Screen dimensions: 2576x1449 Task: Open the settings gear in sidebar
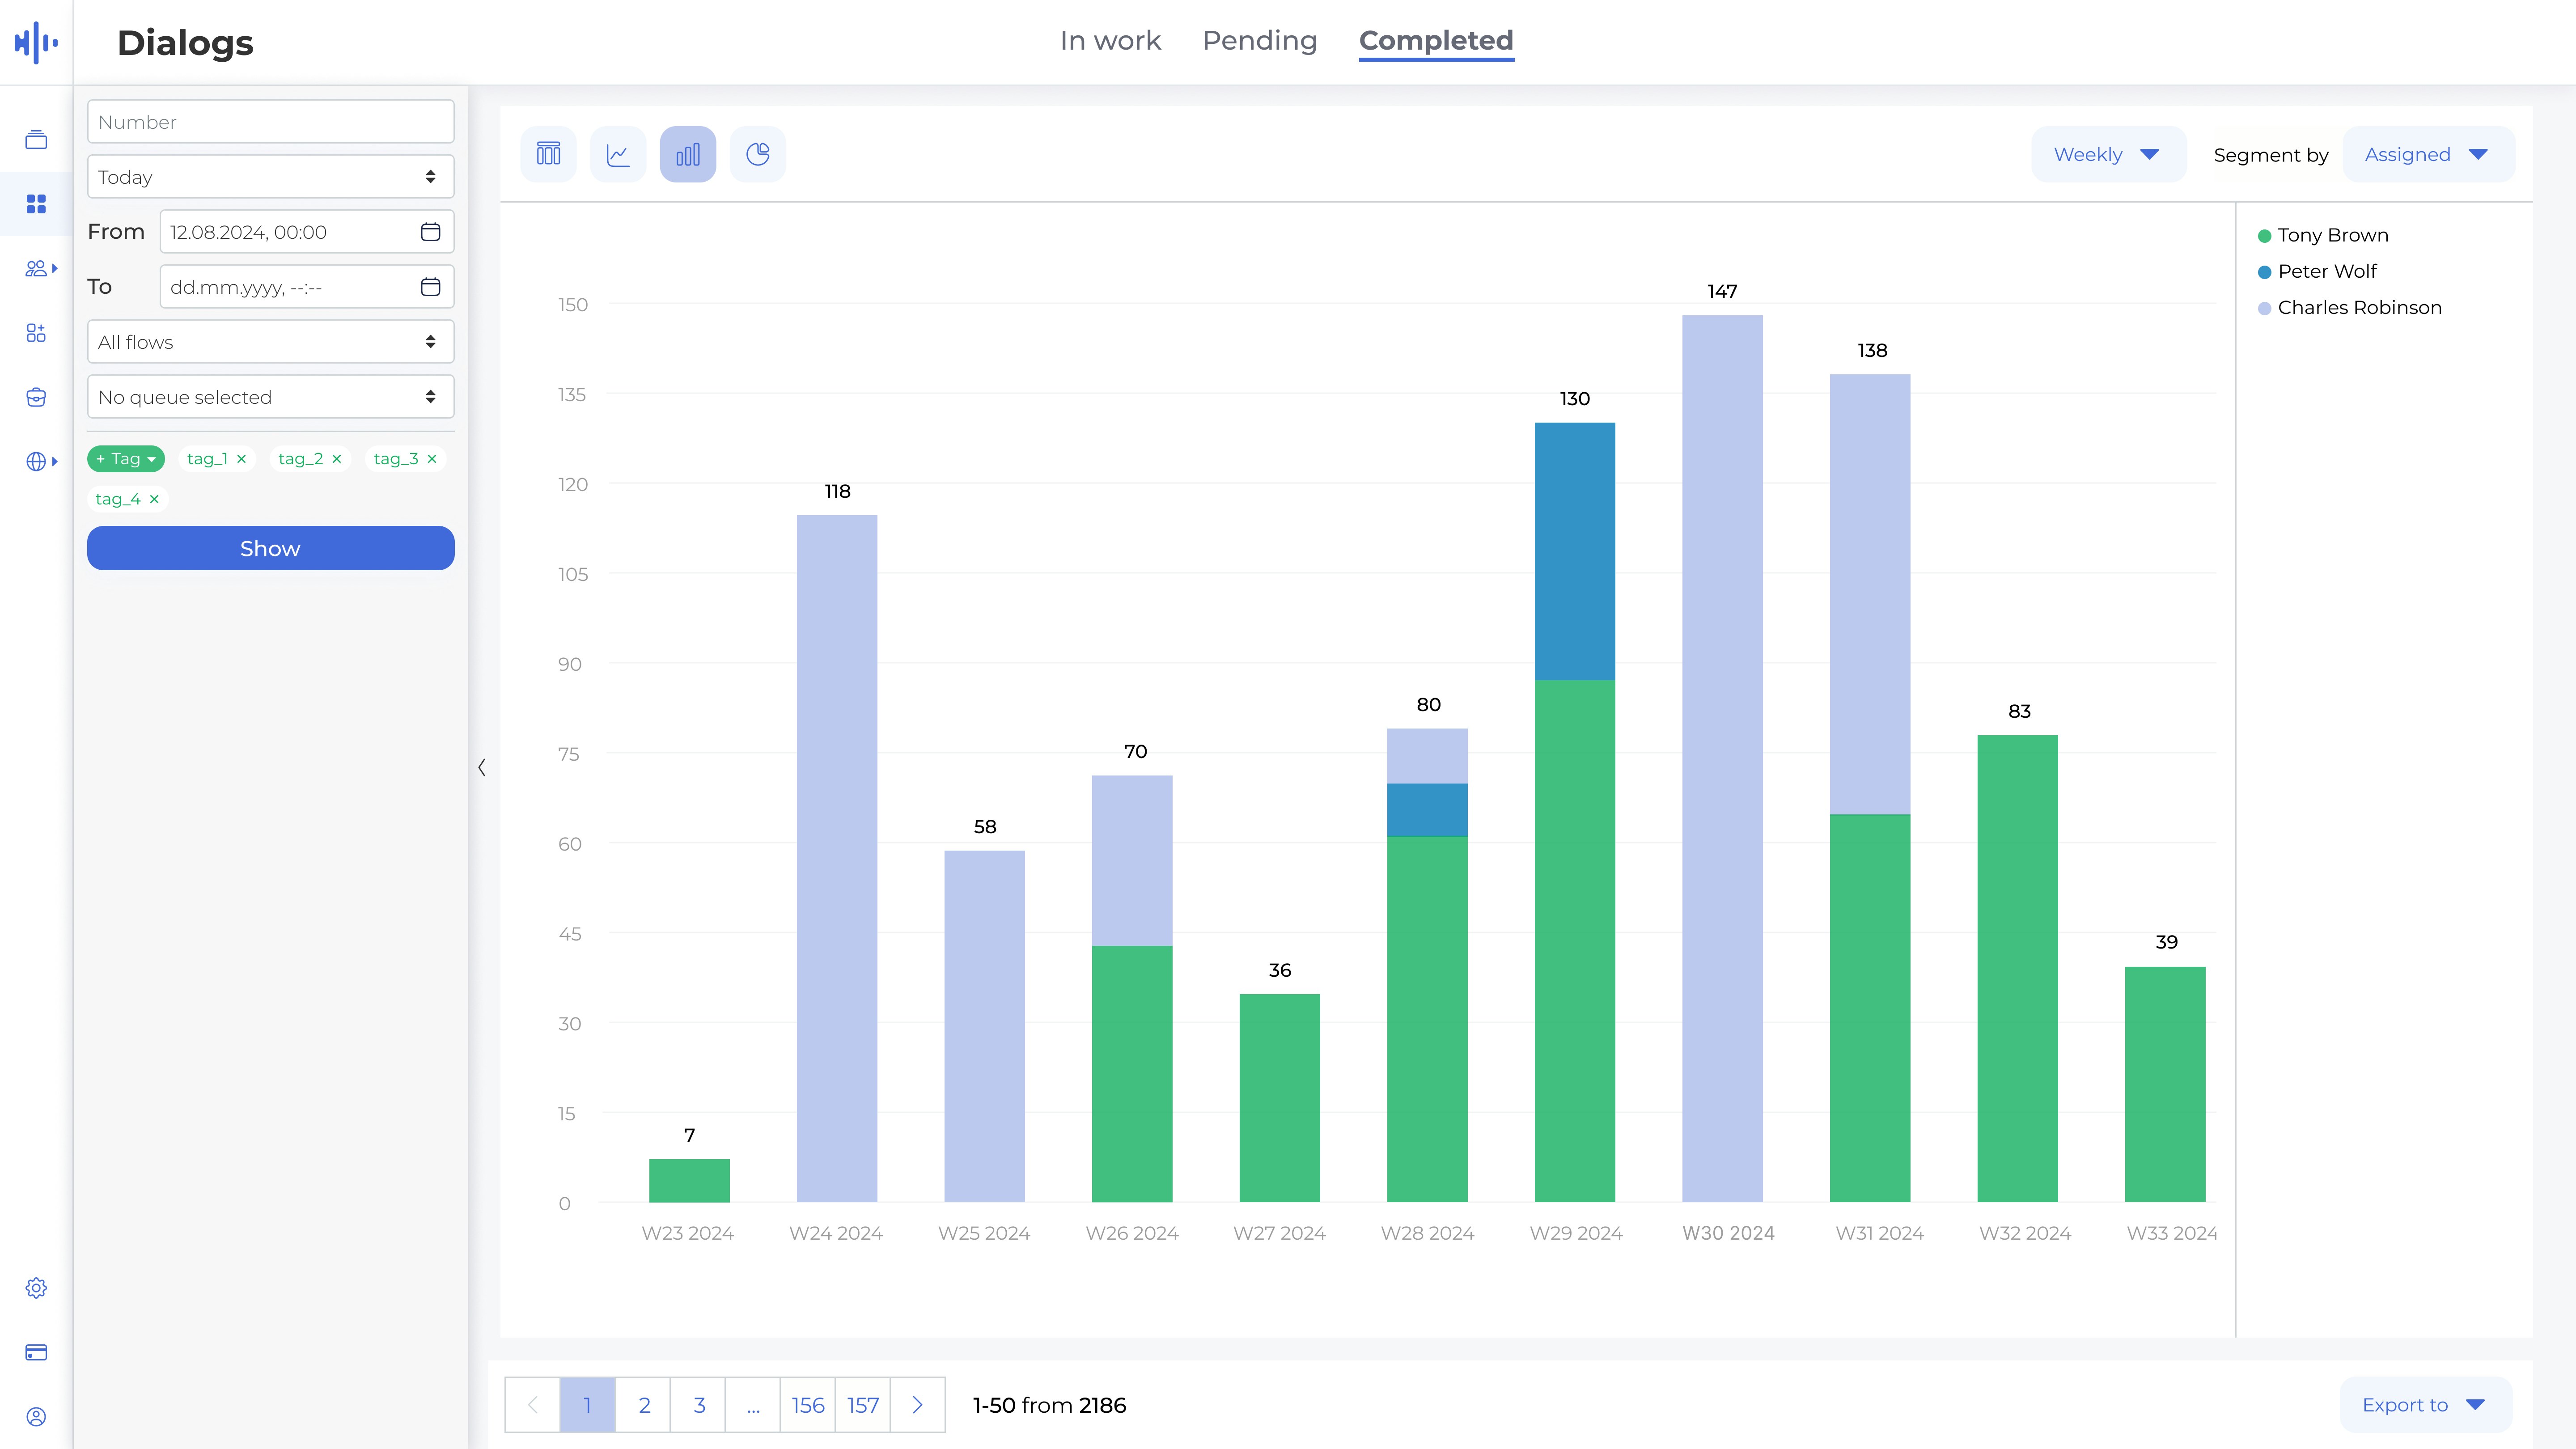point(36,1288)
